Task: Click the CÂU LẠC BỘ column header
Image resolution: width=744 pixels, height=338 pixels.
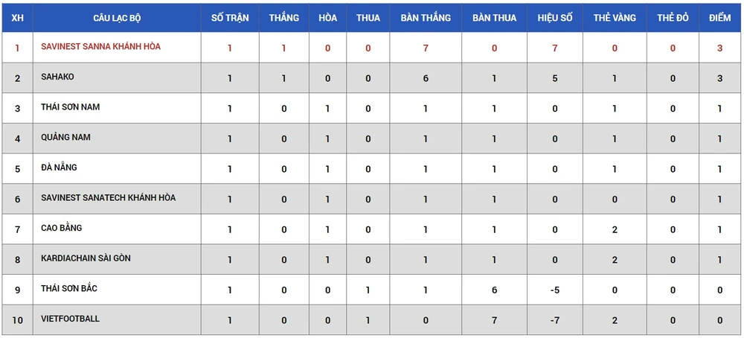Action: pyautogui.click(x=116, y=17)
